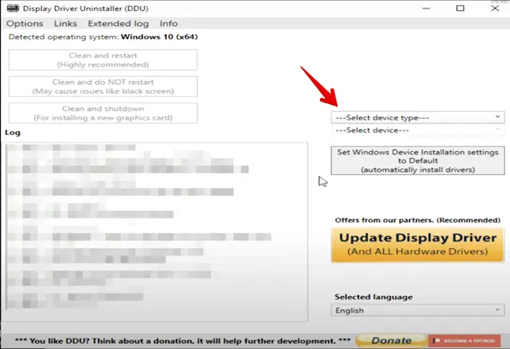Open the Extended log menu
The width and height of the screenshot is (510, 349).
pos(118,23)
